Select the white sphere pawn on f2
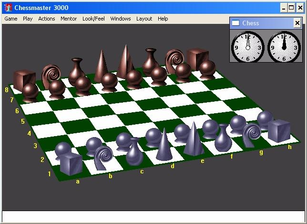The width and height of the screenshot is (307, 224). [210, 129]
